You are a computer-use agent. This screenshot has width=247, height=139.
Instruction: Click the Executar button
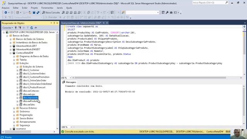51,17
